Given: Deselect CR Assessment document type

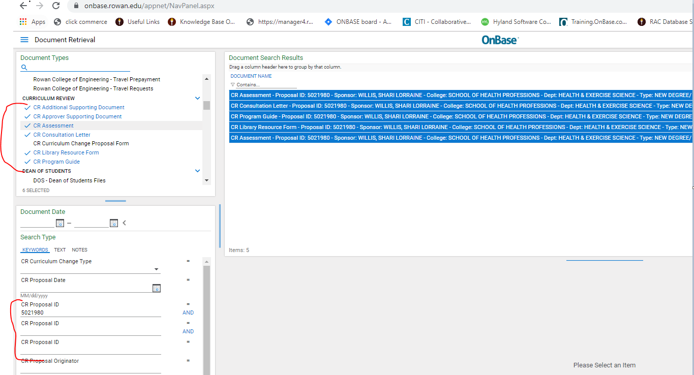Looking at the screenshot, I should coord(53,126).
